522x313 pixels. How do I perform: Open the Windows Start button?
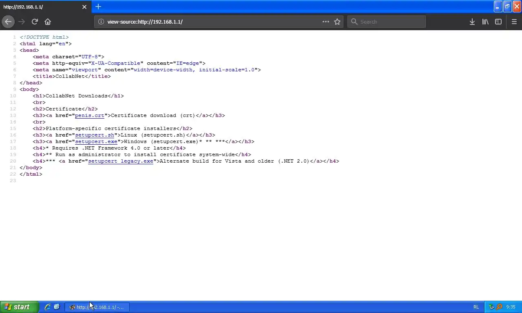click(19, 307)
